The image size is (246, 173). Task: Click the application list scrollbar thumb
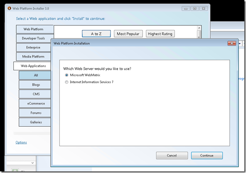pyautogui.click(x=199, y=34)
